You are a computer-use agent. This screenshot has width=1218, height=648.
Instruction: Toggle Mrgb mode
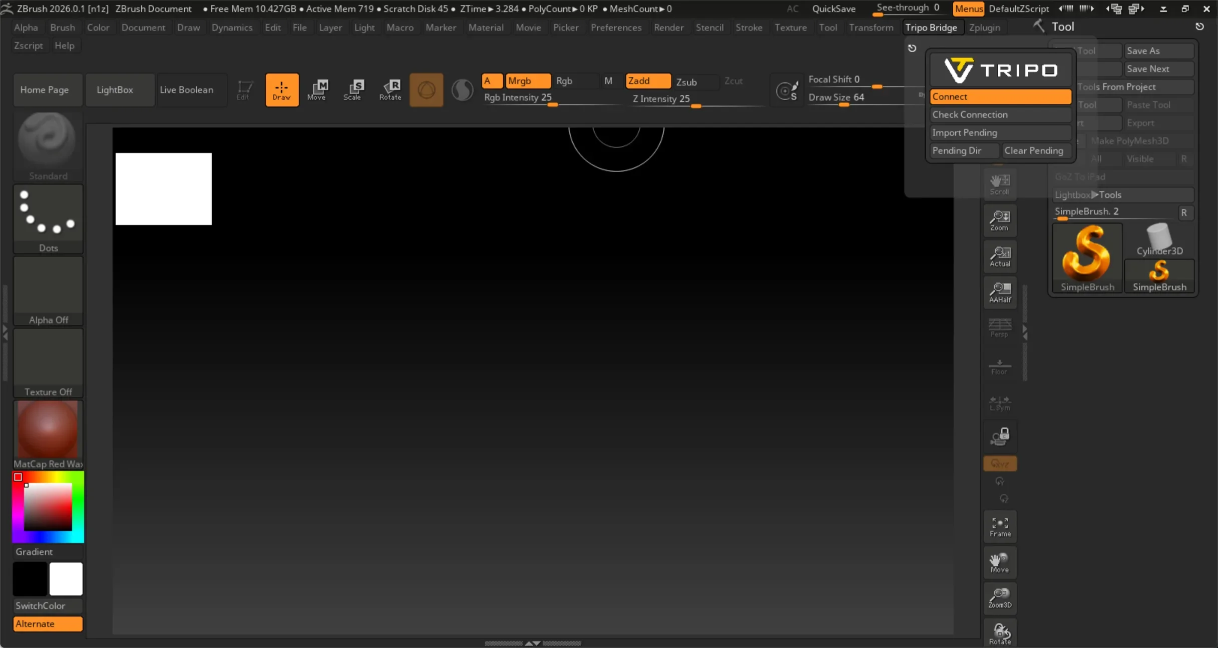528,81
